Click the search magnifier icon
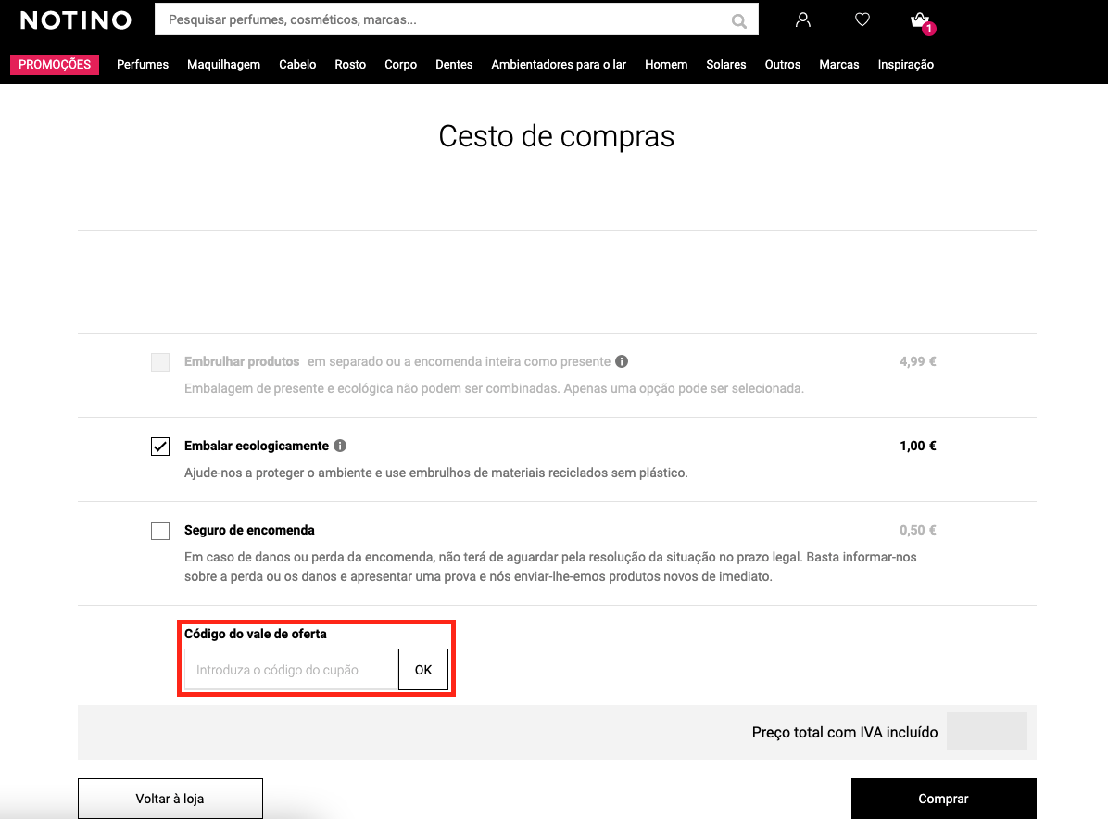This screenshot has height=819, width=1108. [x=738, y=20]
